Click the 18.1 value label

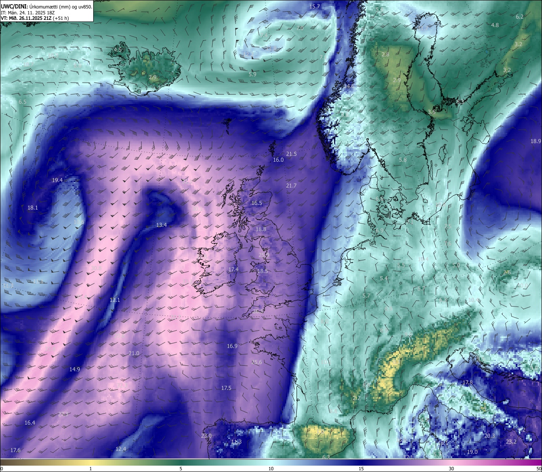pos(33,207)
